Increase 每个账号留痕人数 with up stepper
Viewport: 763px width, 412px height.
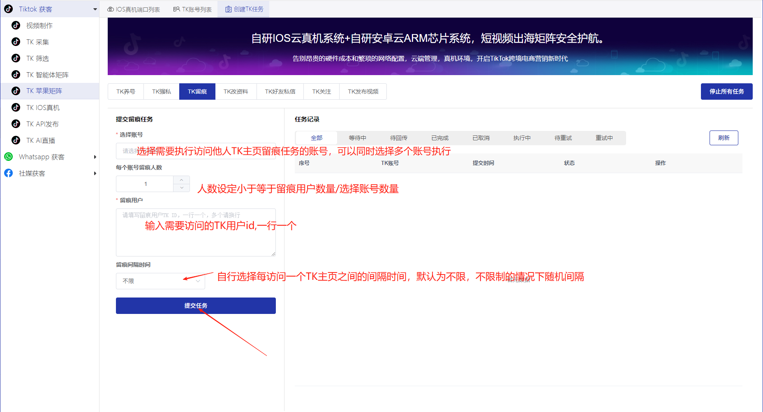coord(181,179)
